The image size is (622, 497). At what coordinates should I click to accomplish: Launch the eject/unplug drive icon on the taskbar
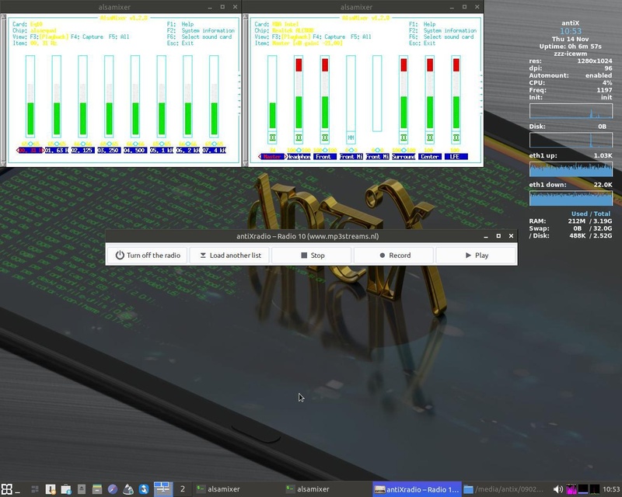[x=82, y=489]
